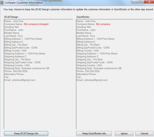Select 'Billing Zip/Postal Code : 12345' in 20-20 Design
The height and width of the screenshot is (137, 154).
click(x=21, y=48)
